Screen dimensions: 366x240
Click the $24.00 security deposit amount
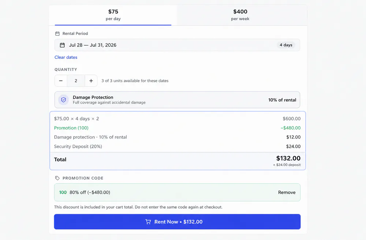pyautogui.click(x=294, y=147)
